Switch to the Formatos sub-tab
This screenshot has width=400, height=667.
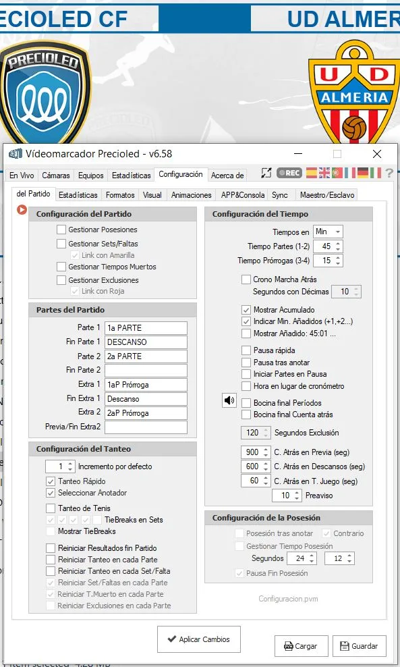[x=120, y=195]
